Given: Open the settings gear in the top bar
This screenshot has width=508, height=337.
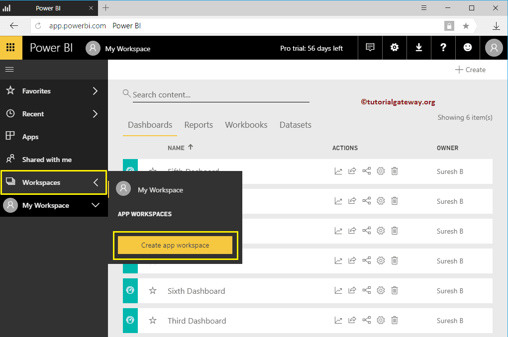Looking at the screenshot, I should [x=394, y=47].
